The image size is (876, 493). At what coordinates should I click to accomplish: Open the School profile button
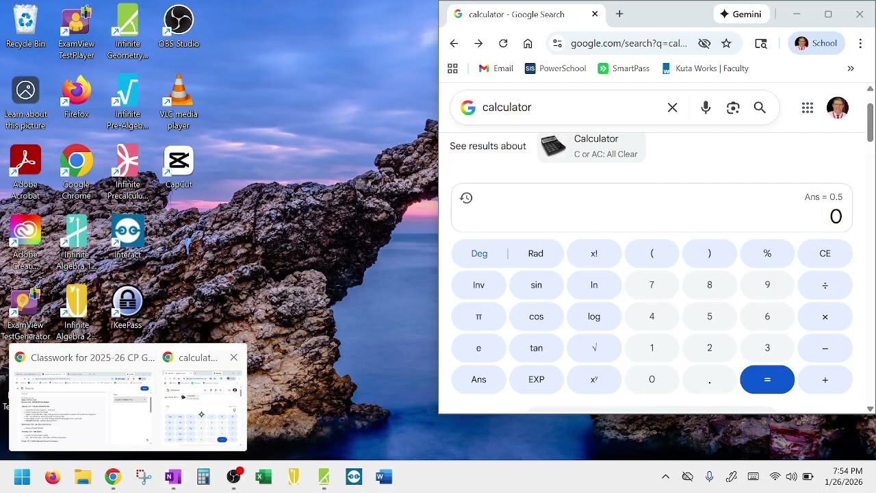pos(816,43)
